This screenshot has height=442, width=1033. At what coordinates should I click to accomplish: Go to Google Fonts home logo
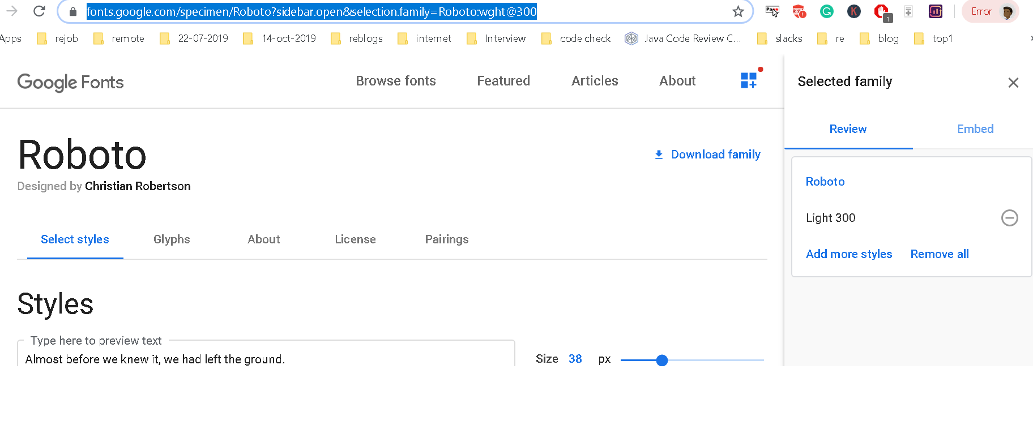point(70,82)
